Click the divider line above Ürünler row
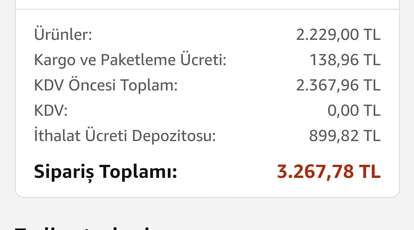The width and height of the screenshot is (414, 230). 207,9
